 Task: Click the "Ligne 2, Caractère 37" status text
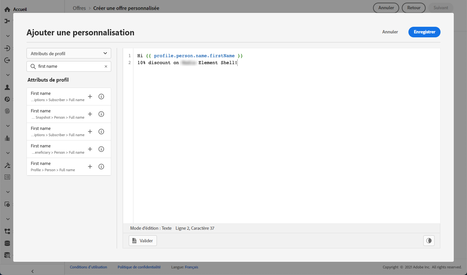pyautogui.click(x=195, y=228)
